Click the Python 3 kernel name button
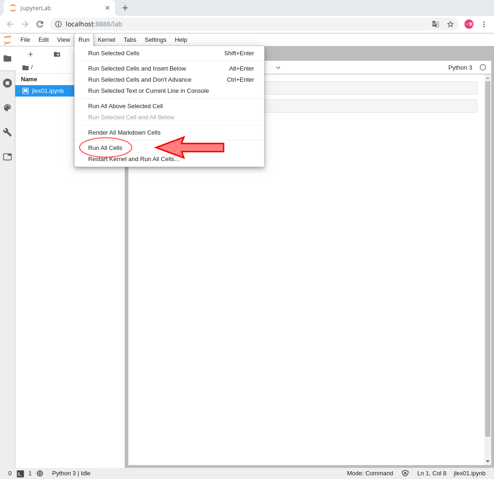 460,67
